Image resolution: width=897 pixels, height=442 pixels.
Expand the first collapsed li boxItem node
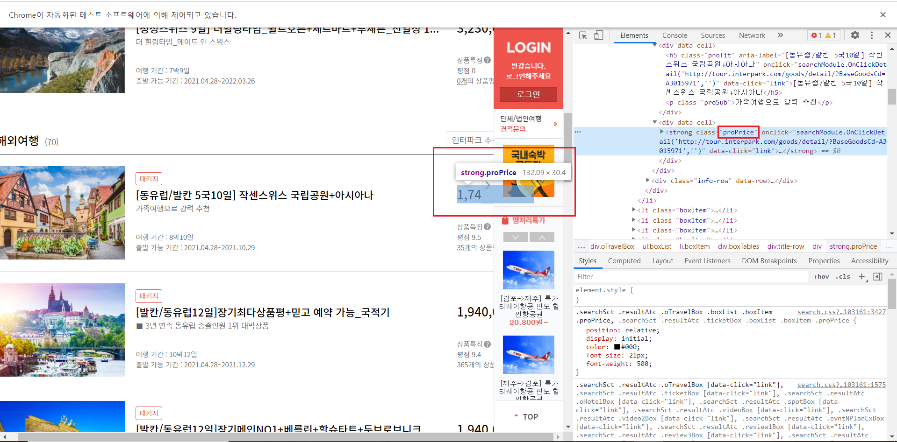click(634, 210)
